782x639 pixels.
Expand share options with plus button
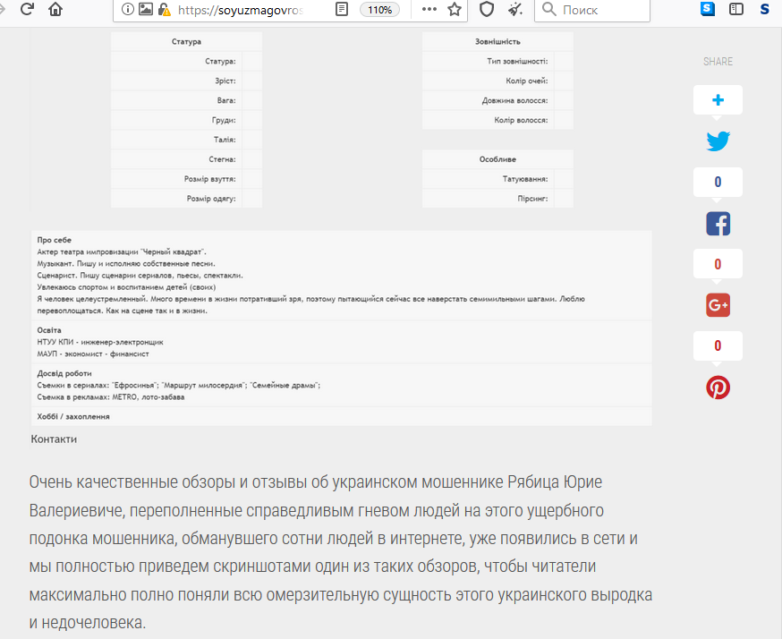coord(718,100)
